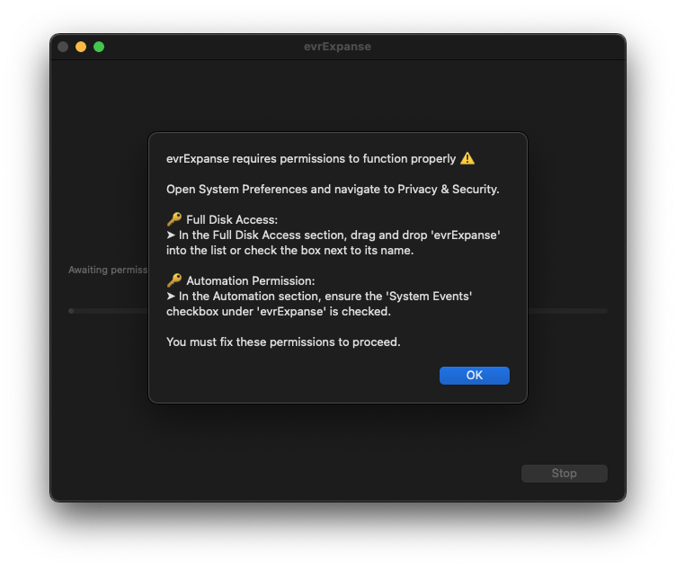Click the evrExpanse window title
The width and height of the screenshot is (676, 568).
click(337, 47)
